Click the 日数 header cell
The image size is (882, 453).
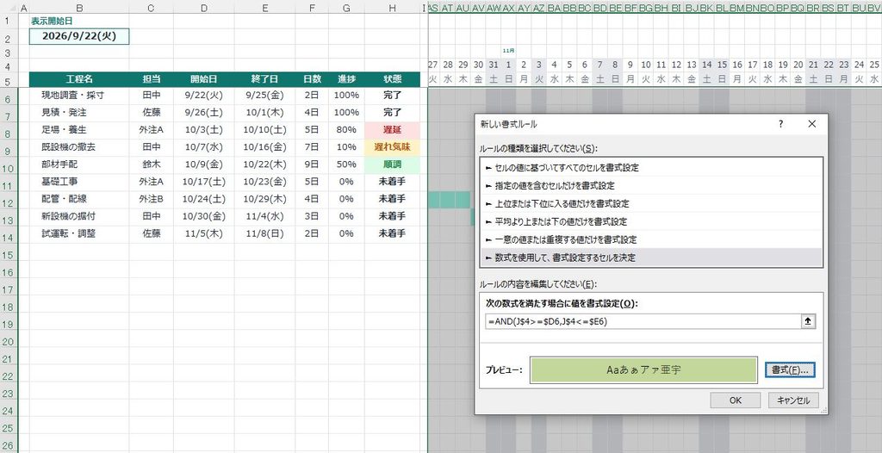point(312,78)
